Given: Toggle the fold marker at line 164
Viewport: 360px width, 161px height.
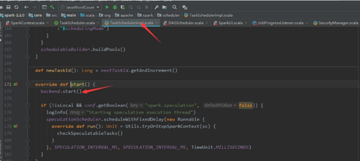Looking at the screenshot, I should [28, 29].
